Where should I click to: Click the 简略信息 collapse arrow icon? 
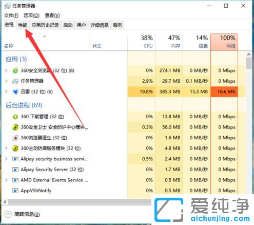tap(8, 214)
